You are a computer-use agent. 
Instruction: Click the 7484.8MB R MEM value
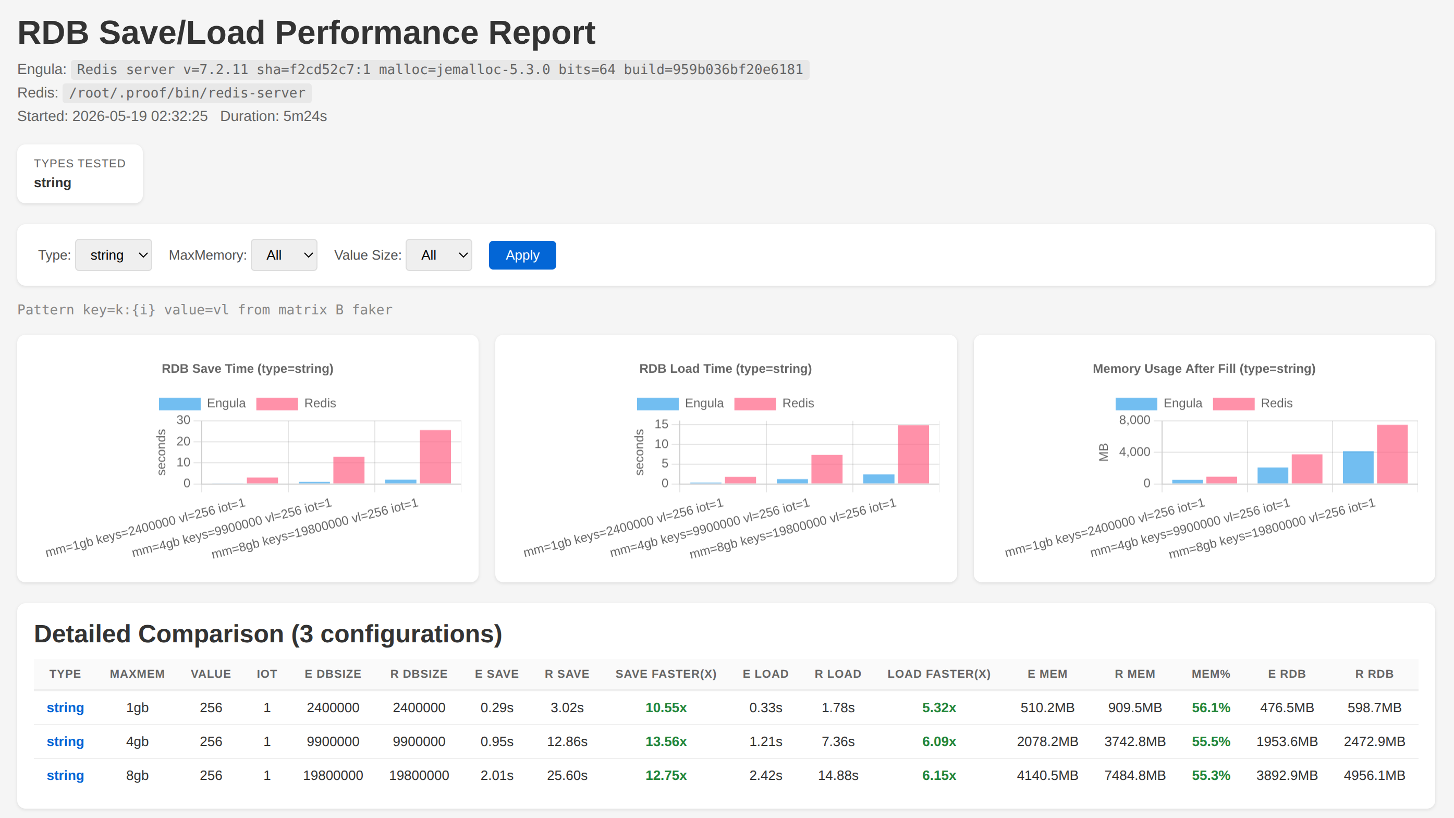point(1135,775)
